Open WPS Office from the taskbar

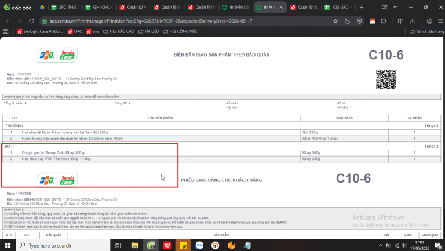coord(167,245)
